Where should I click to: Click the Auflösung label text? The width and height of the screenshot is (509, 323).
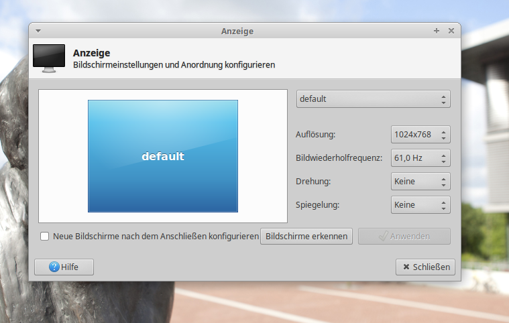point(315,135)
